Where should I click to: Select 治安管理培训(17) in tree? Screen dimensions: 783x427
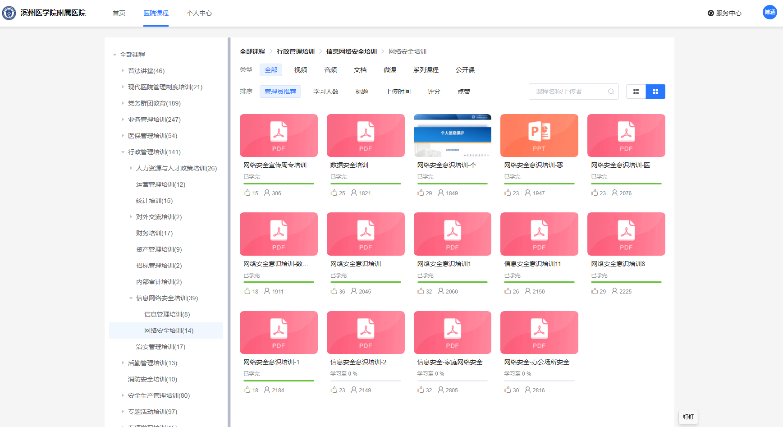pos(161,347)
